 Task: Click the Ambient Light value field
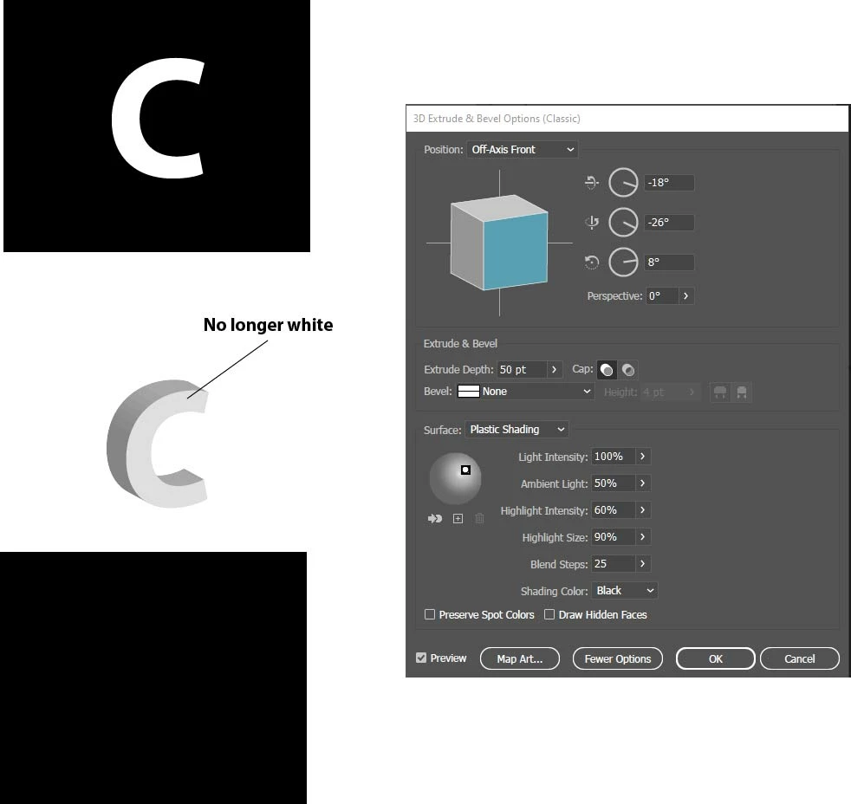click(x=613, y=483)
